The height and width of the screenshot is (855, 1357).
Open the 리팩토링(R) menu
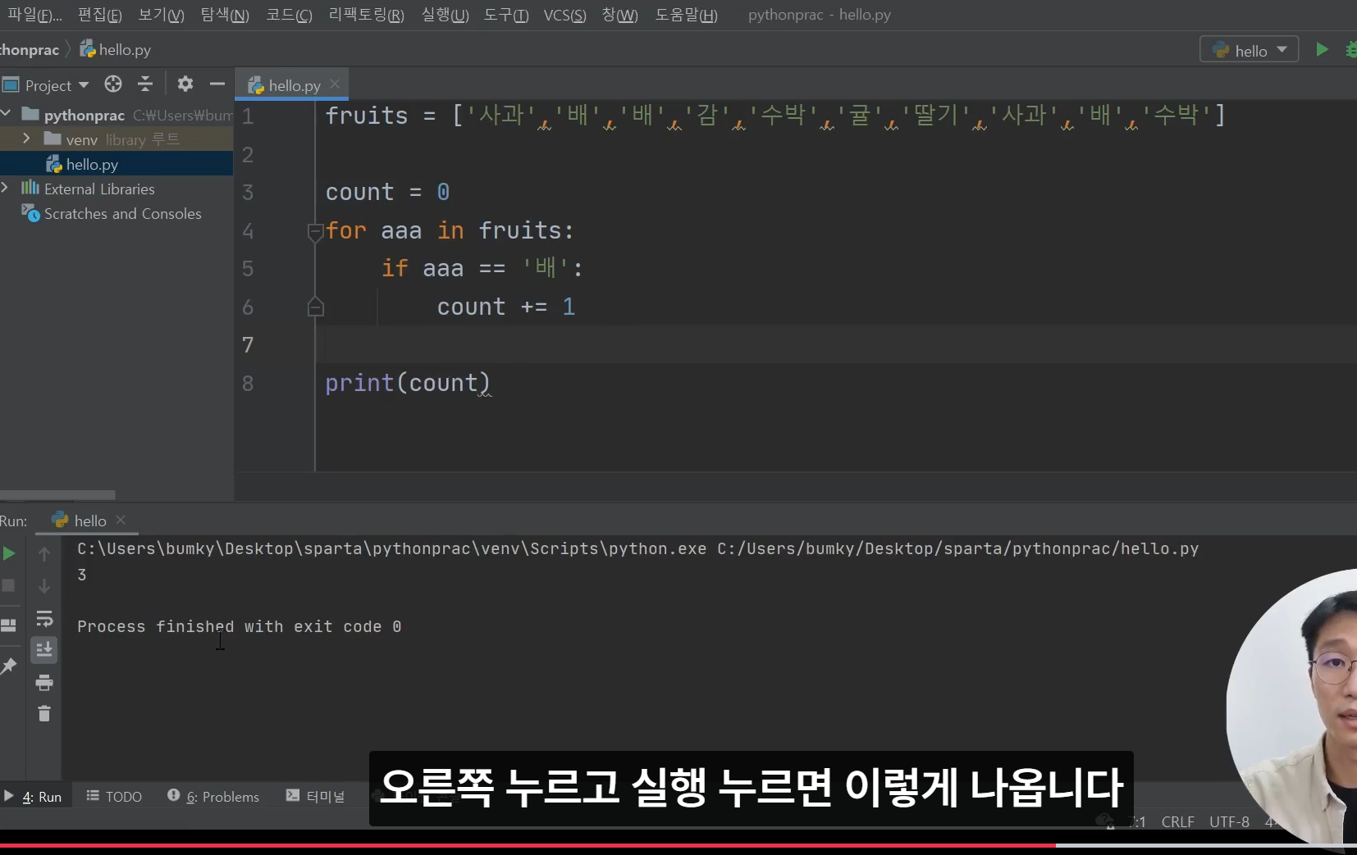click(366, 15)
